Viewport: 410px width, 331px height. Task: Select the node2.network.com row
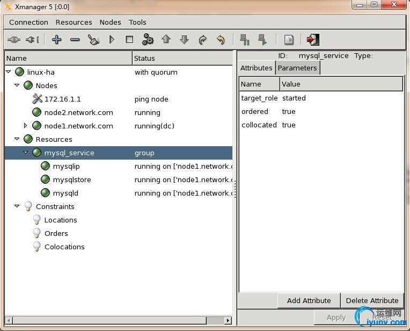(x=119, y=112)
